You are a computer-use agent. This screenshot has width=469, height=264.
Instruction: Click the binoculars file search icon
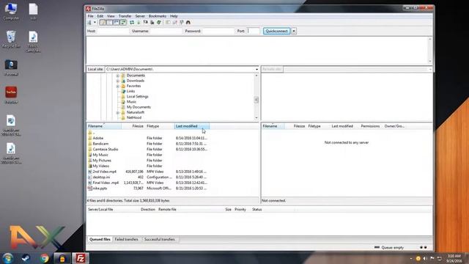click(188, 23)
